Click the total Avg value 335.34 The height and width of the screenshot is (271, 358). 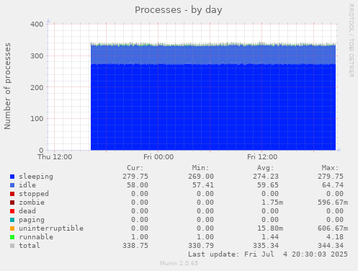coord(266,246)
